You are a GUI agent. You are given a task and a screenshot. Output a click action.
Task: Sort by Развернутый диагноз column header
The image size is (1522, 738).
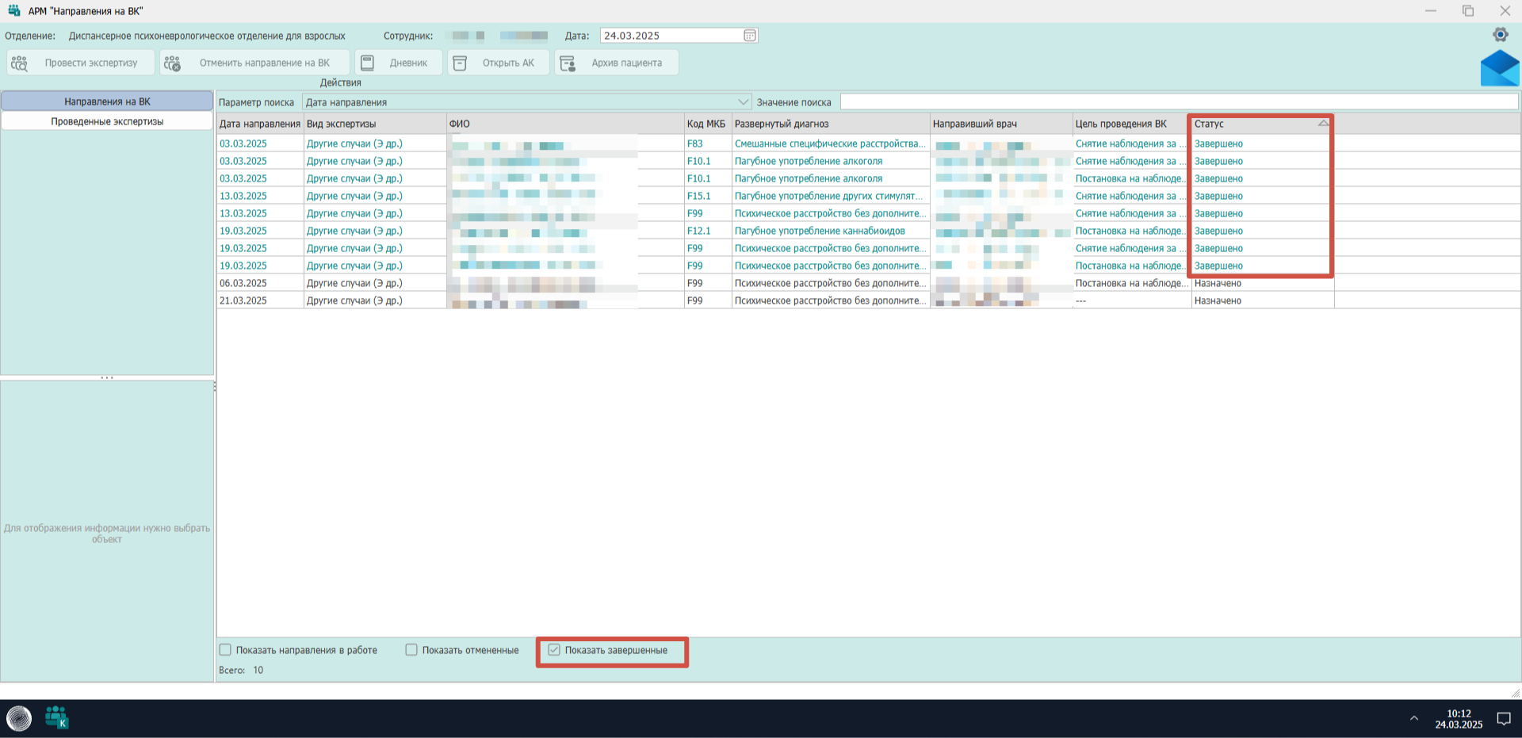point(831,124)
